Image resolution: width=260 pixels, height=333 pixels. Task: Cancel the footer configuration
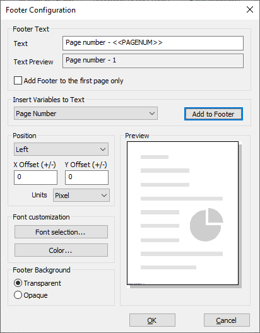pos(227,320)
